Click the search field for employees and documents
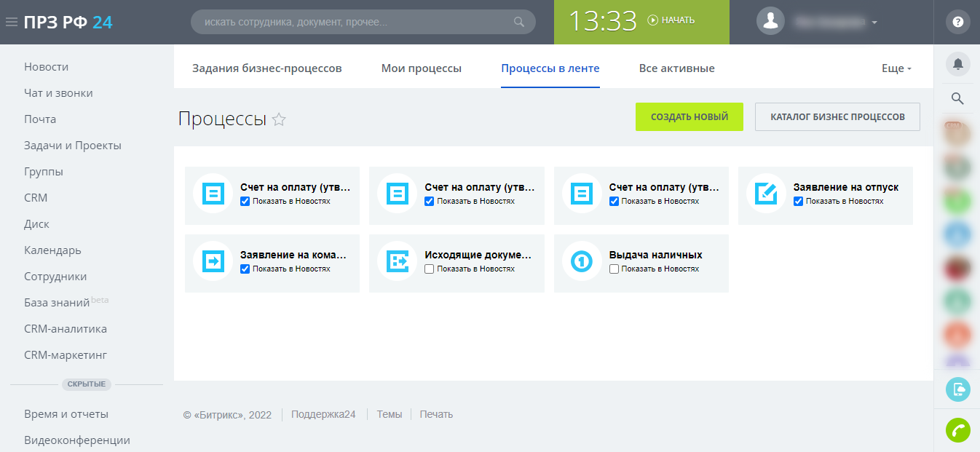This screenshot has height=452, width=980. [357, 22]
